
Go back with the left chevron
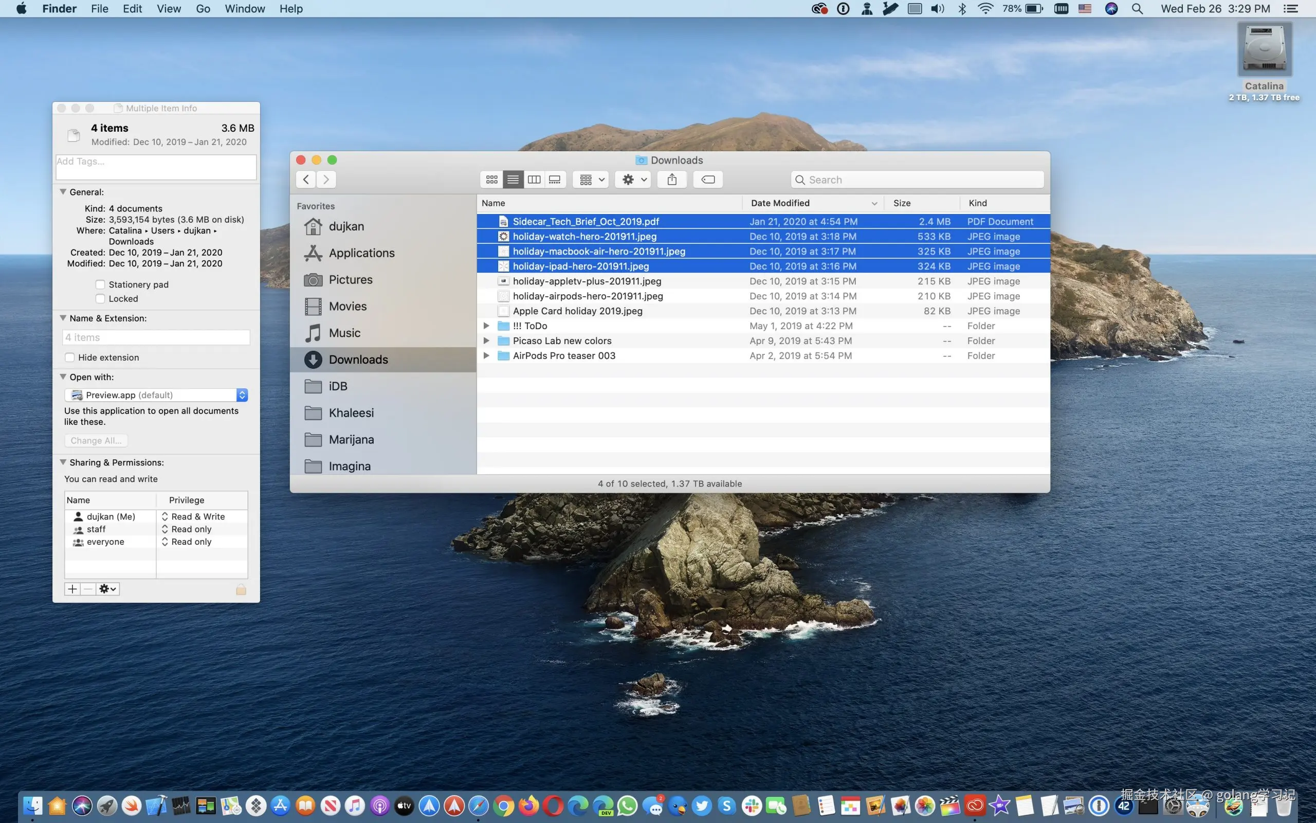click(x=306, y=180)
